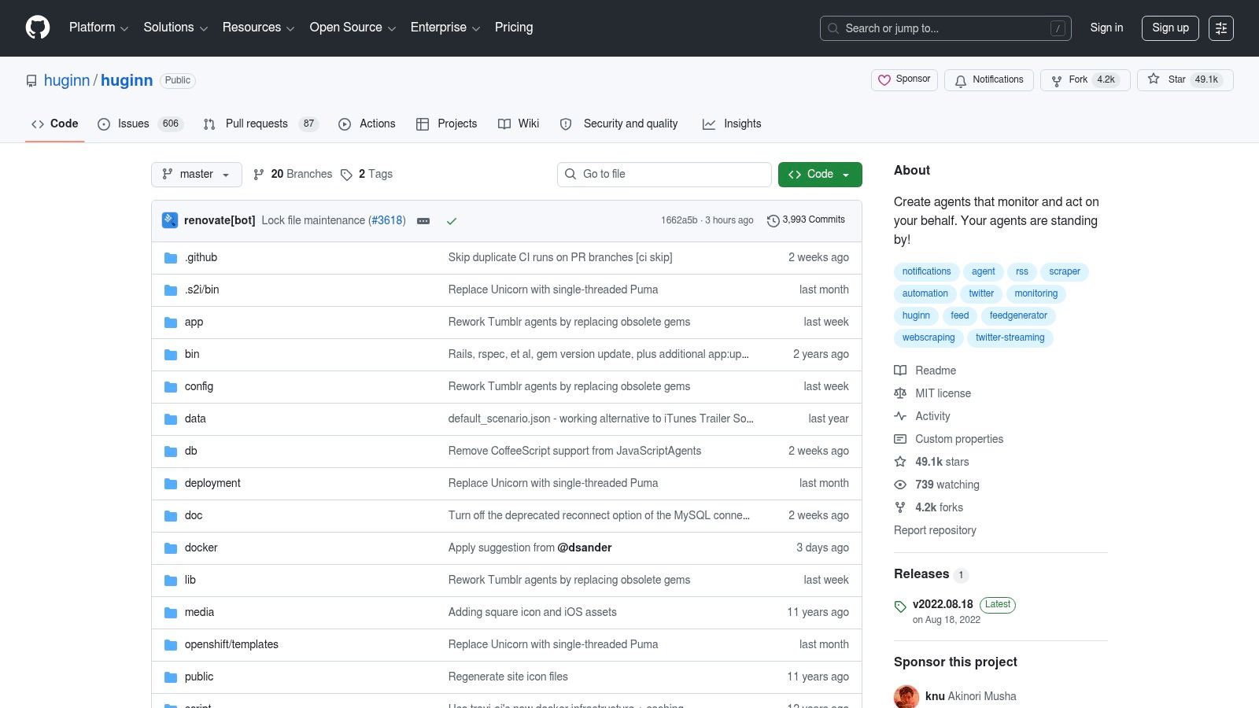Click the tag icon next to latest release
Image resolution: width=1259 pixels, height=708 pixels.
tap(900, 606)
